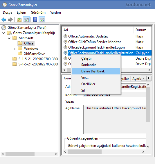
Task: Click details pane vertical scrollbar up arrow
Action: (148, 85)
